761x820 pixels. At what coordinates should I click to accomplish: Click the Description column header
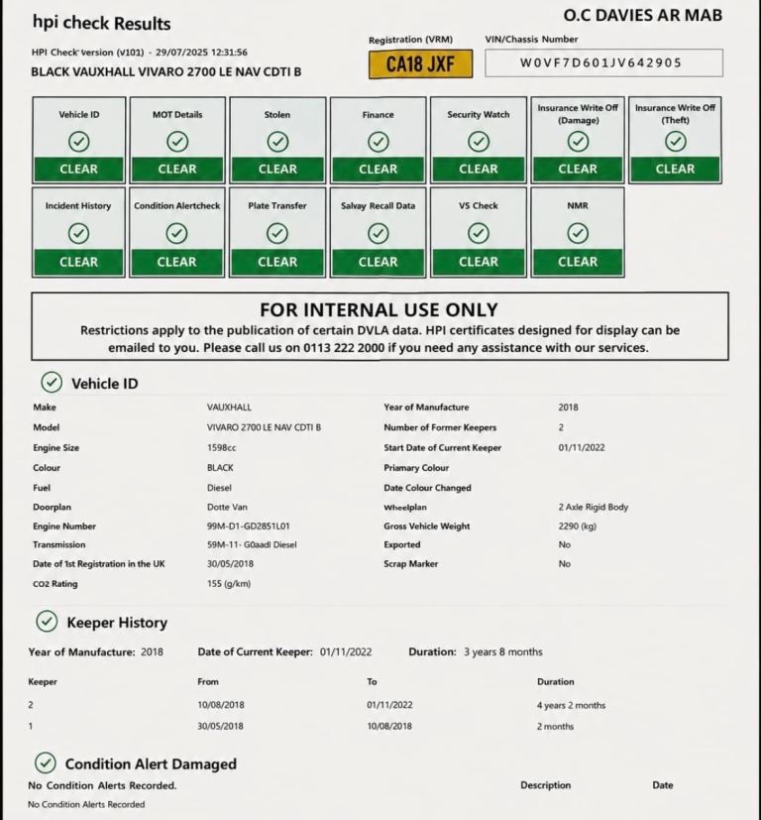546,785
